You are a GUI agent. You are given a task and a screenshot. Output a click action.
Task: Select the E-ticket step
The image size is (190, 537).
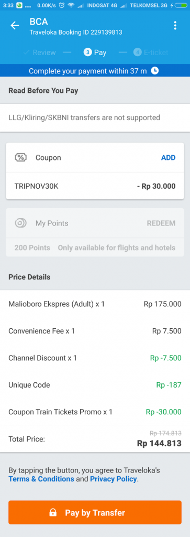[x=151, y=52]
